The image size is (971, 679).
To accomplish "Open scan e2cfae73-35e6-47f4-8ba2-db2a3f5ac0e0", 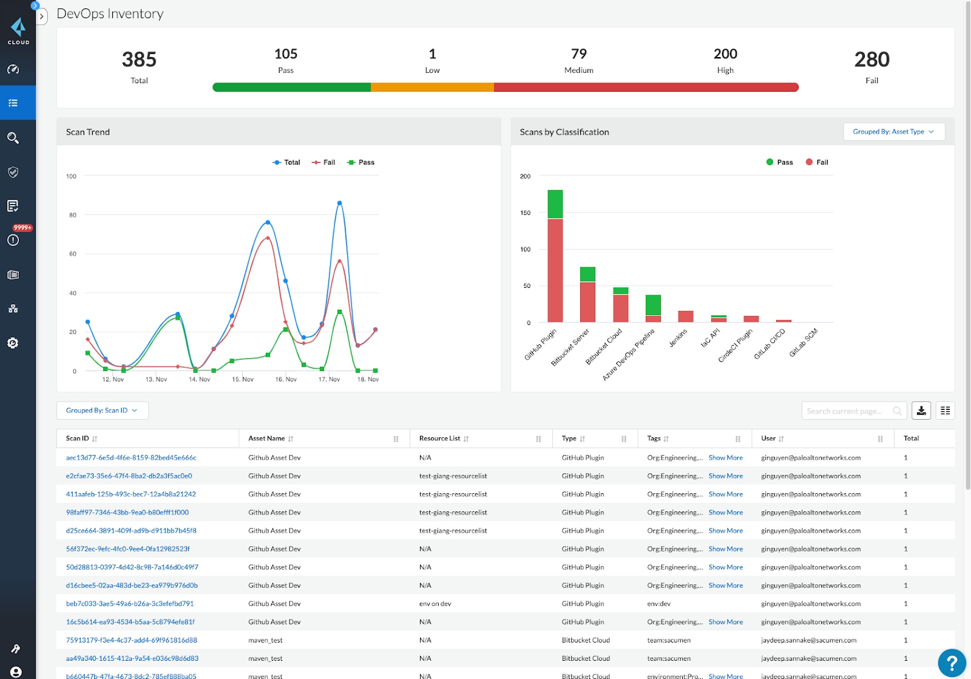I will tap(129, 476).
